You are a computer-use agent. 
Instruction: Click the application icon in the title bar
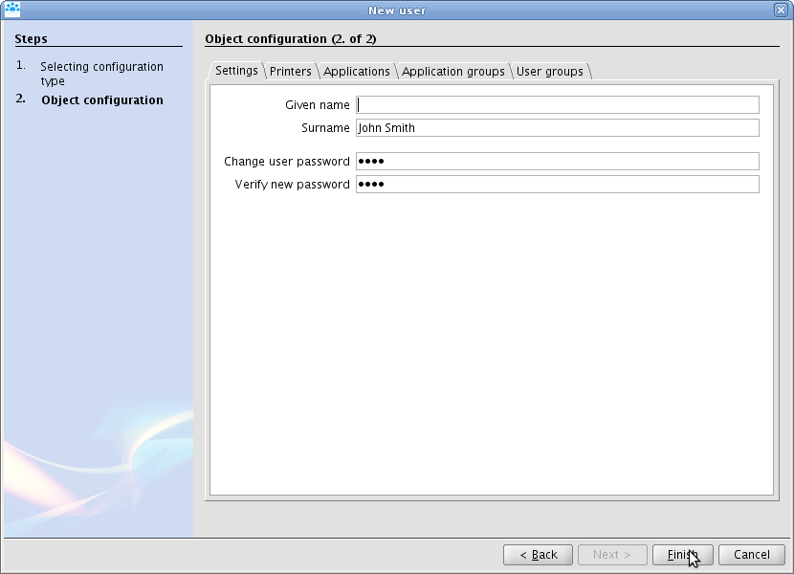[x=12, y=10]
